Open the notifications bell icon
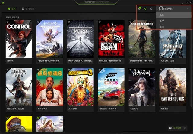This screenshot has height=134, width=193. [139, 9]
